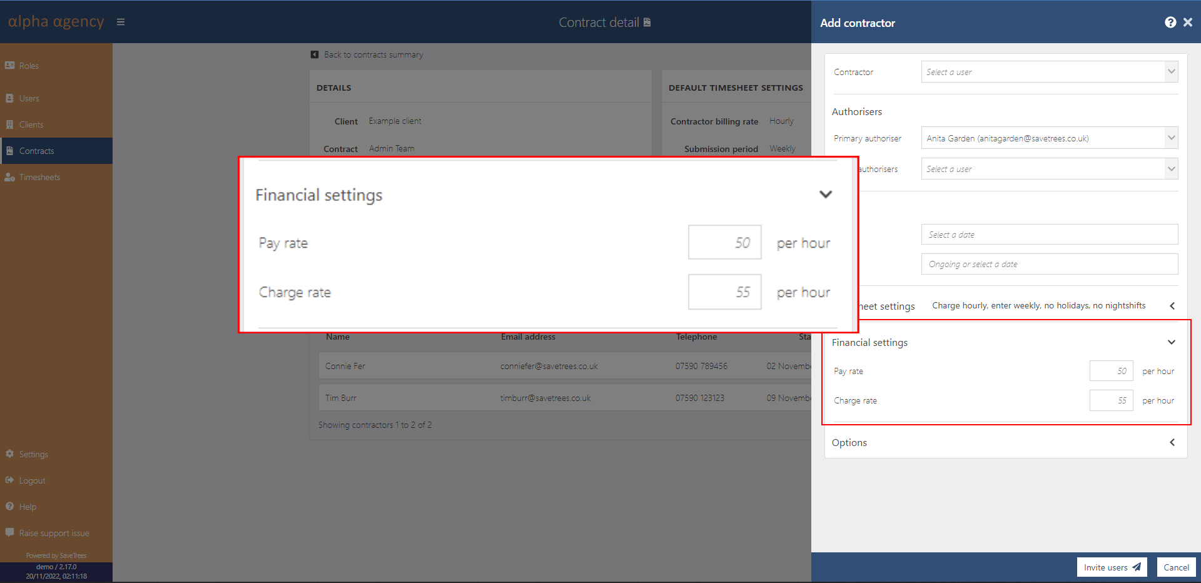
Task: Click the Help icon in sidebar
Action: click(x=10, y=506)
